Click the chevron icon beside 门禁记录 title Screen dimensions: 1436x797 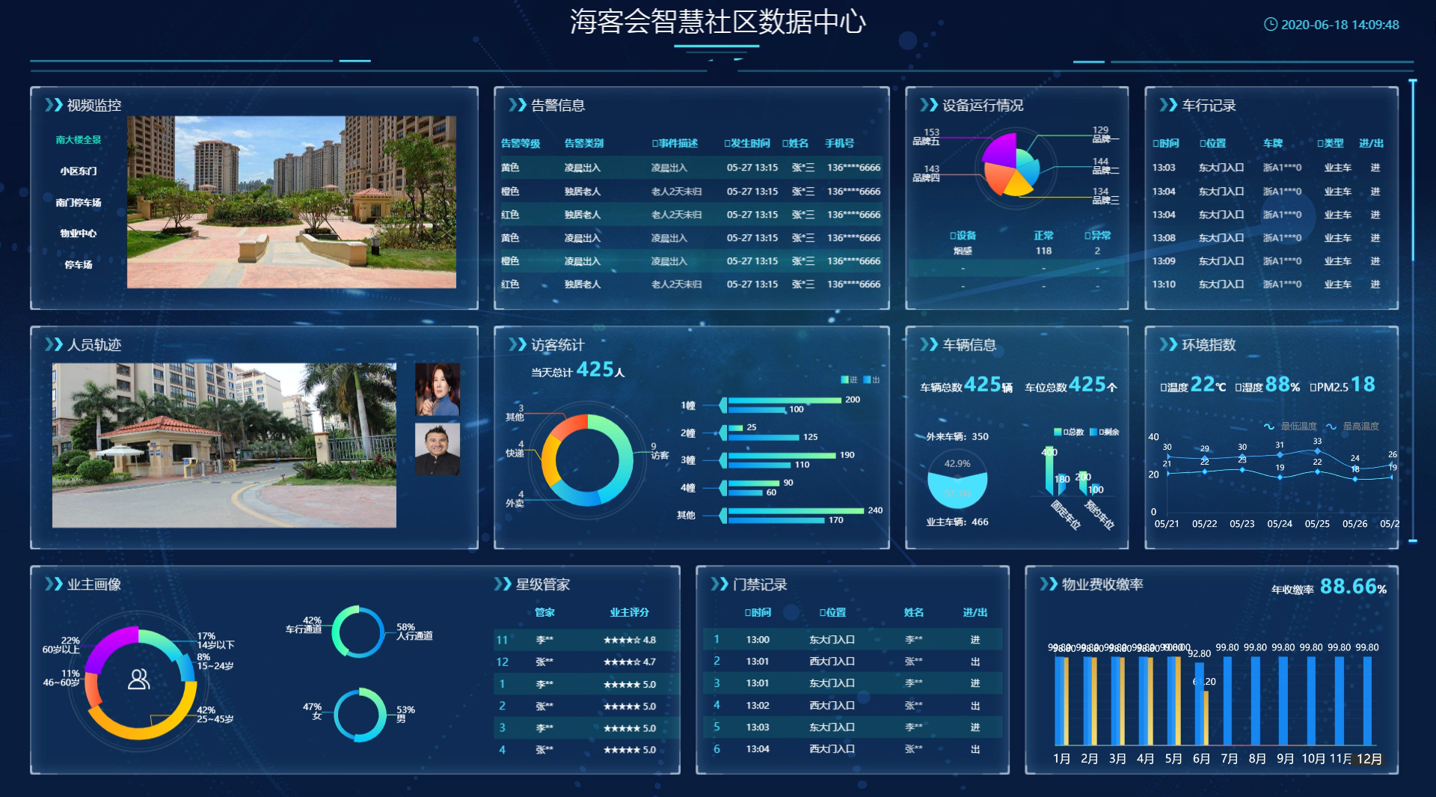[719, 584]
